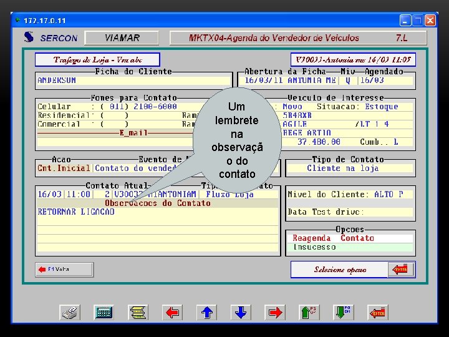The height and width of the screenshot is (337, 449).
Task: Click the Cliente na loja contact type
Action: [343, 168]
